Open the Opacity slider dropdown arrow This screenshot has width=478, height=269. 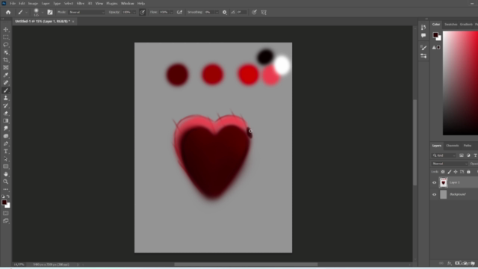point(134,13)
